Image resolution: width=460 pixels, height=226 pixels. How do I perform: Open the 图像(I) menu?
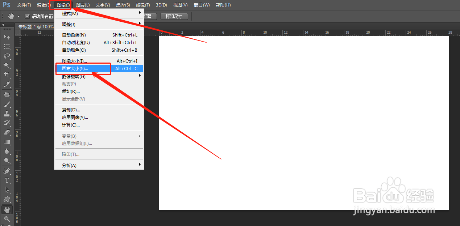pos(63,5)
